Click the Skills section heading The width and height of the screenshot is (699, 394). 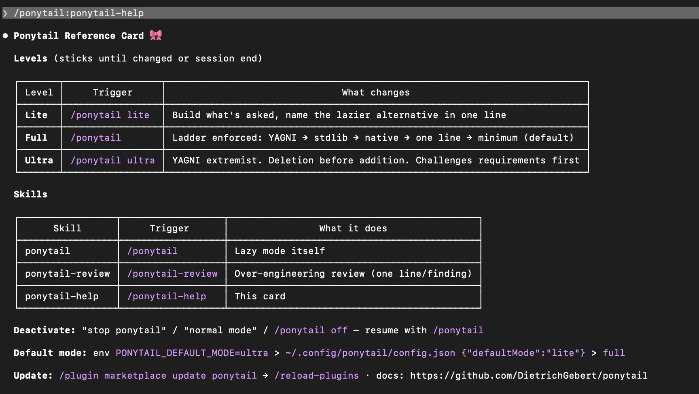pyautogui.click(x=30, y=194)
